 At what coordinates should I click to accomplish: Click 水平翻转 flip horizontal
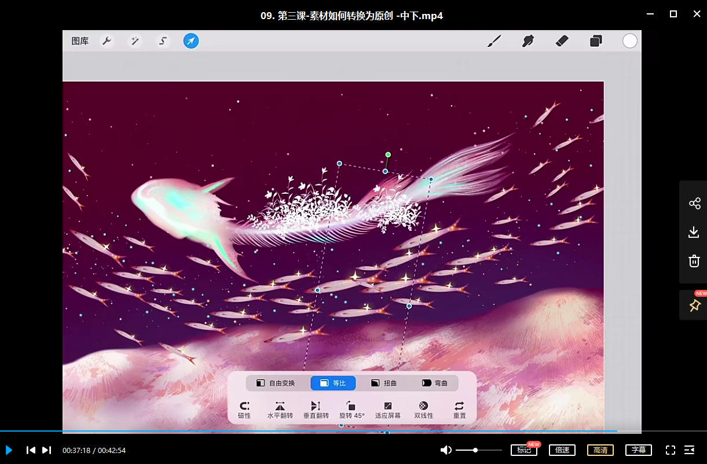coord(280,410)
